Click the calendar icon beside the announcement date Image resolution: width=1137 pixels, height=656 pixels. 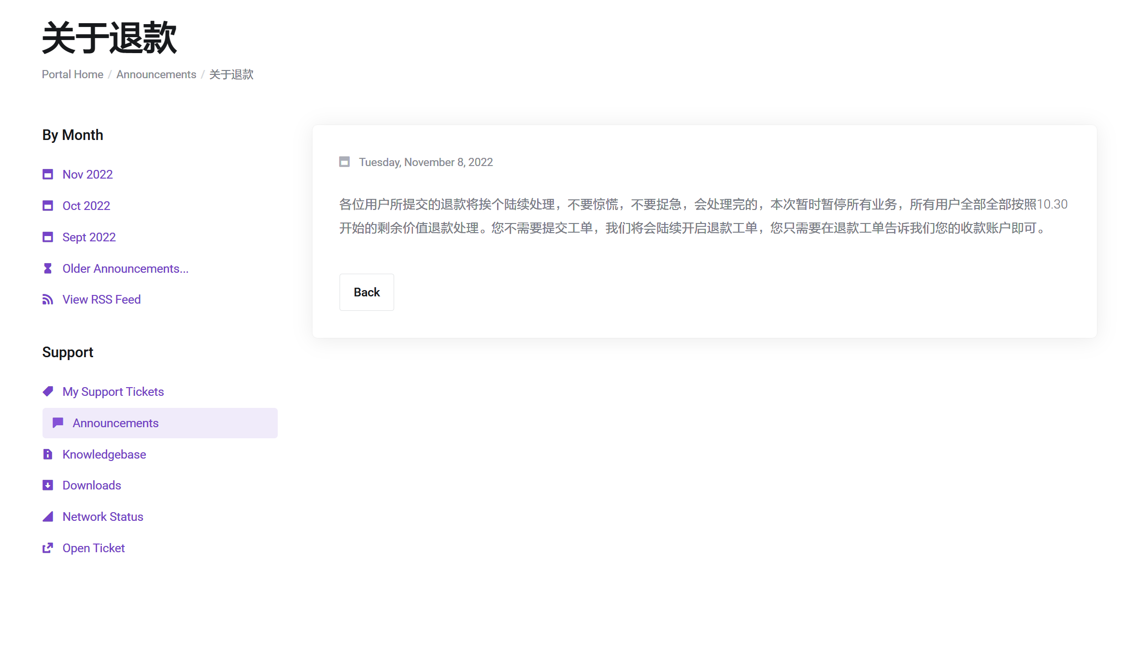(x=344, y=162)
